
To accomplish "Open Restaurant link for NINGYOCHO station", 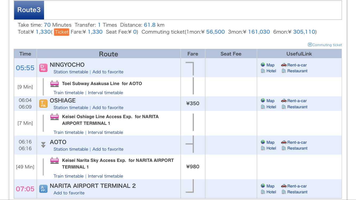I will (x=294, y=71).
